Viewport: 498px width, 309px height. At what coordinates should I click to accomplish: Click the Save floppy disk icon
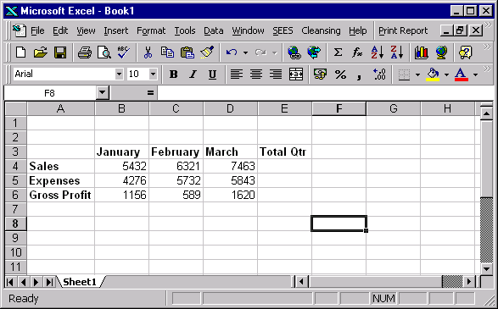point(60,52)
